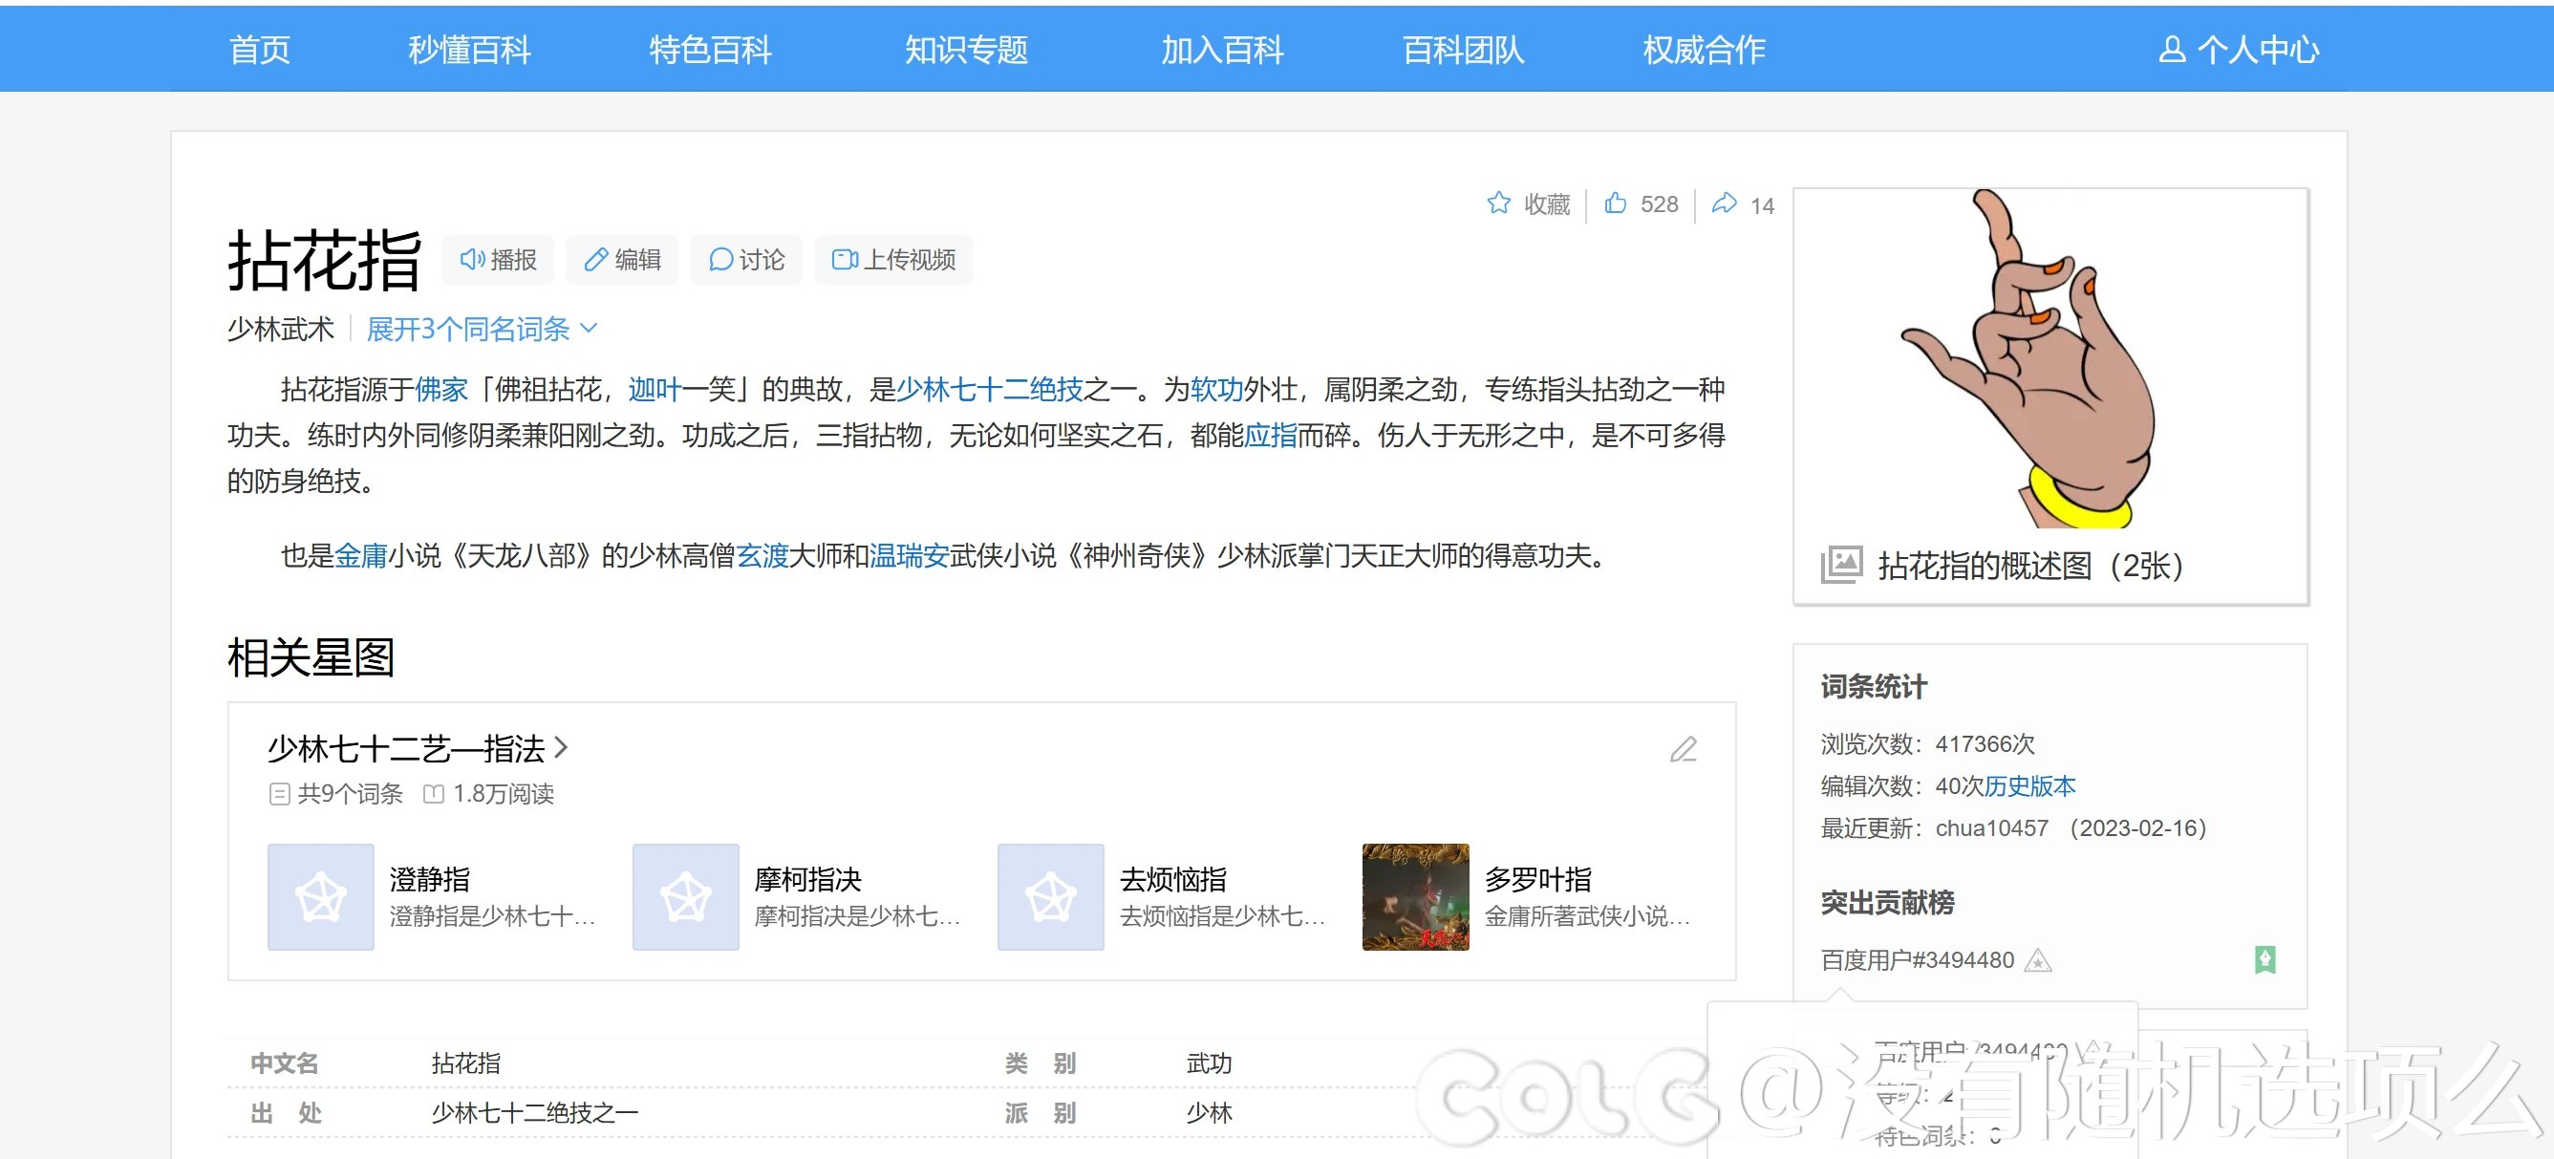Open the 权威合作 nav item
2554x1159 pixels.
(1705, 50)
